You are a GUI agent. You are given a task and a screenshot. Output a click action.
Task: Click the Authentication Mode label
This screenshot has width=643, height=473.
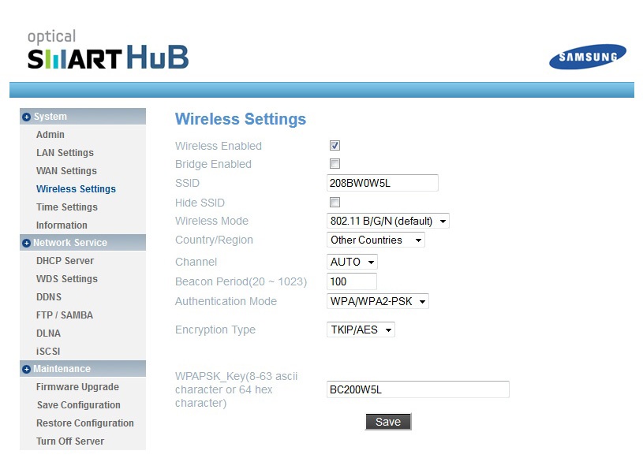(x=226, y=301)
